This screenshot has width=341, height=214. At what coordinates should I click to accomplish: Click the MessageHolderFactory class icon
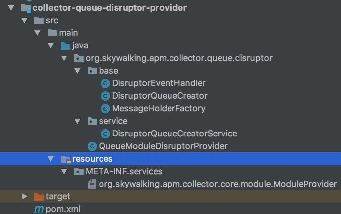pos(105,109)
